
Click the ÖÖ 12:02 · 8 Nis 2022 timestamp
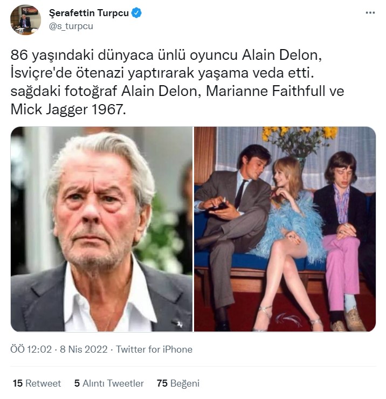[59, 349]
